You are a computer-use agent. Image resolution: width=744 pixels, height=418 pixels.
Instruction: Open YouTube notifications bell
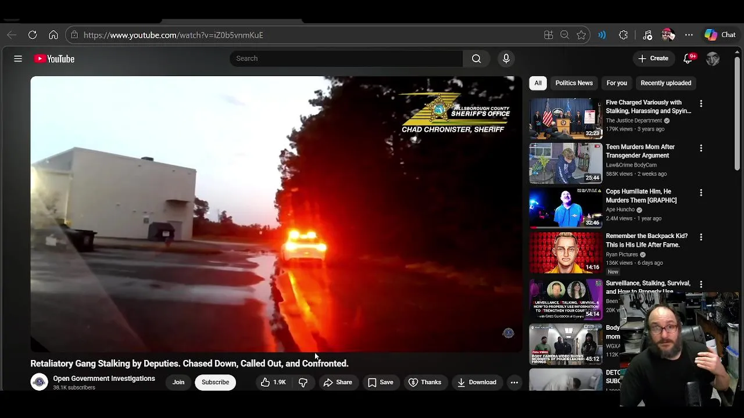(x=688, y=59)
